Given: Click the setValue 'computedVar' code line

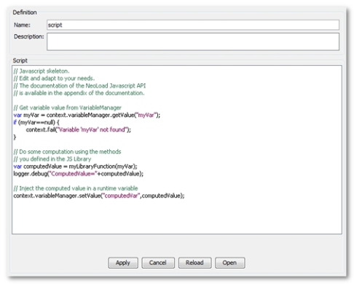Looking at the screenshot, I should tap(99, 196).
